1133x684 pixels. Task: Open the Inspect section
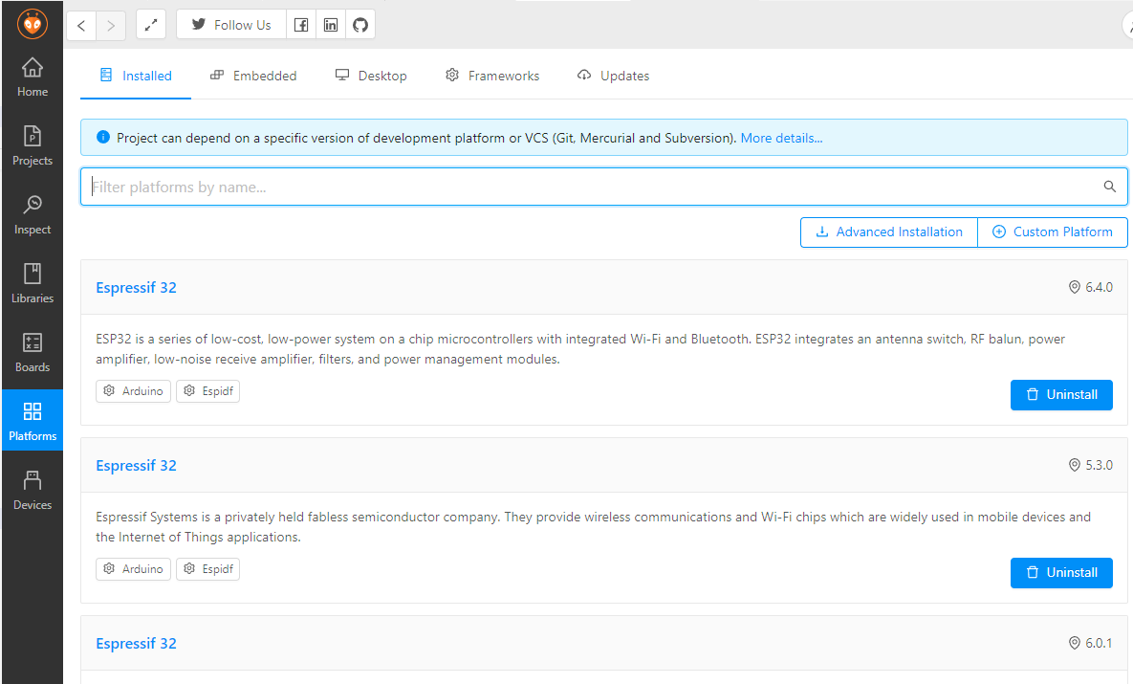click(33, 214)
